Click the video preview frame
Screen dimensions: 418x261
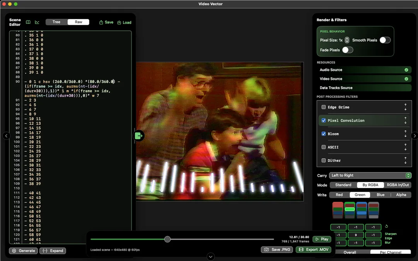220,131
